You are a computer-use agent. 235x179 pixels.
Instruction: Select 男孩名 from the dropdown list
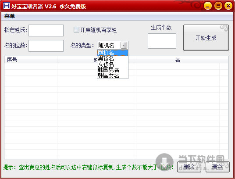(113, 58)
